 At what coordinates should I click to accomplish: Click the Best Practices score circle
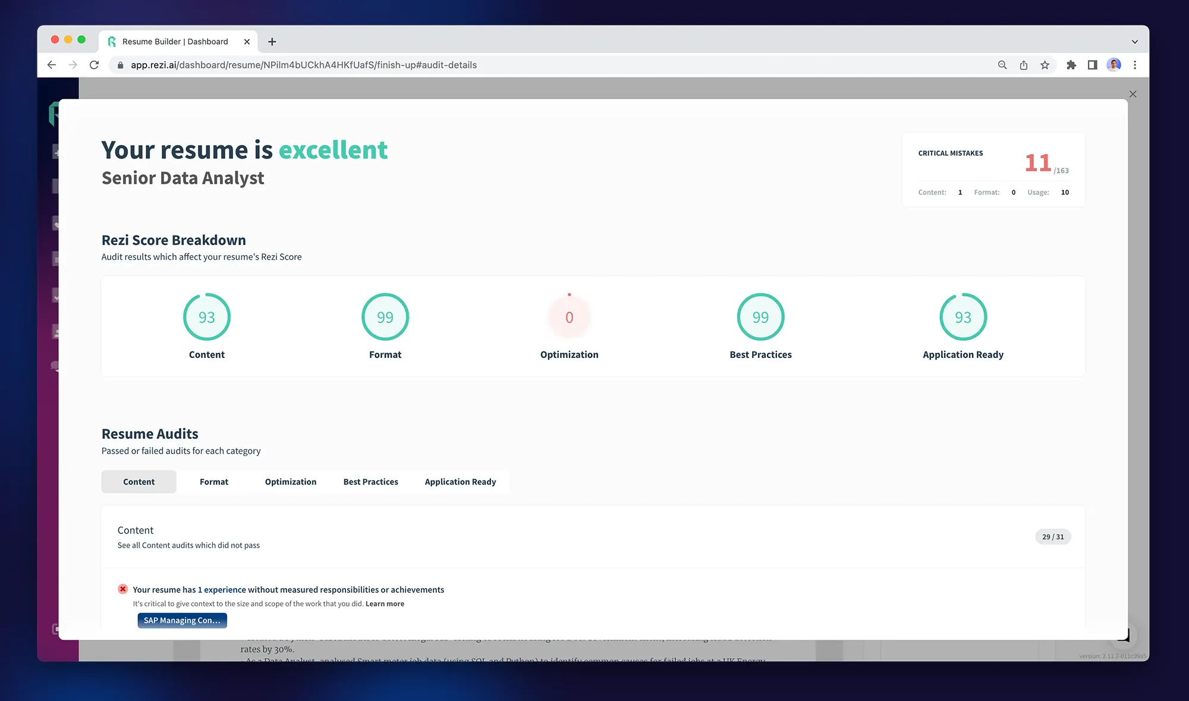click(761, 317)
